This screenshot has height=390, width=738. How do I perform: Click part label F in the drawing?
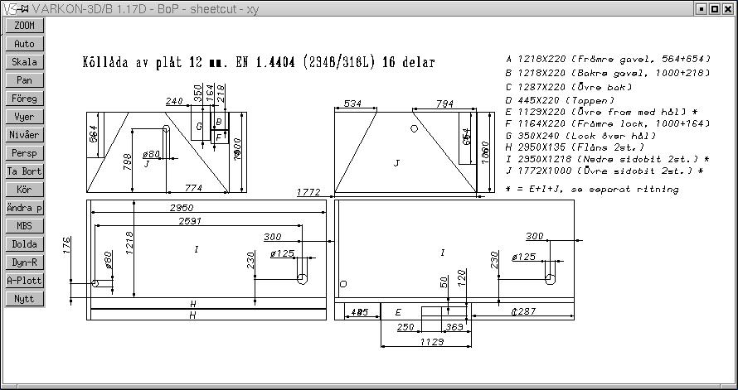(x=219, y=137)
